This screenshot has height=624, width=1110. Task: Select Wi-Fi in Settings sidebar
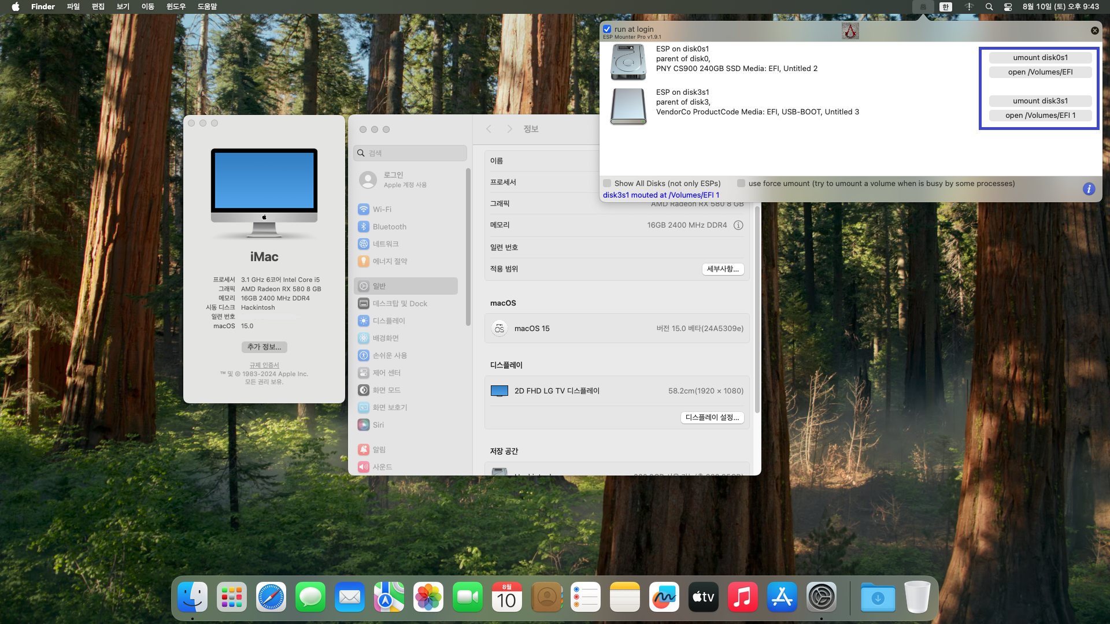406,209
